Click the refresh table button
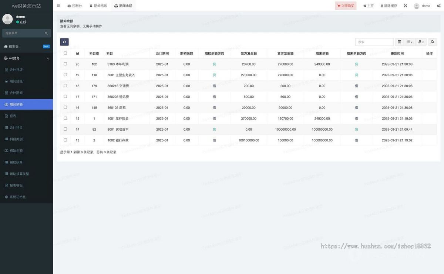This screenshot has width=444, height=274. tap(64, 42)
